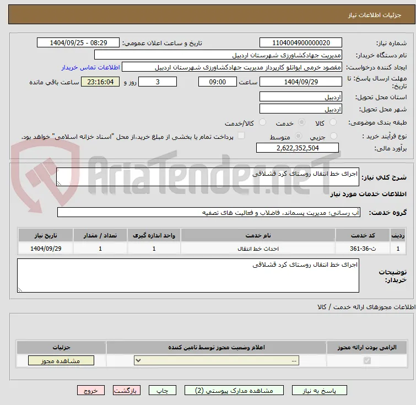Image resolution: width=416 pixels, height=405 pixels.
Task: Open مشاهده مدارک پیوستی (2) button
Action: pos(234,391)
